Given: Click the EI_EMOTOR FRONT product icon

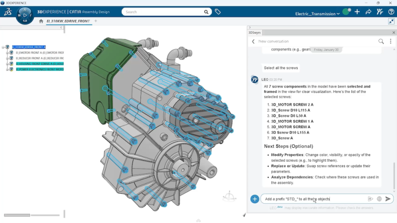Looking at the screenshot, I should (11, 53).
